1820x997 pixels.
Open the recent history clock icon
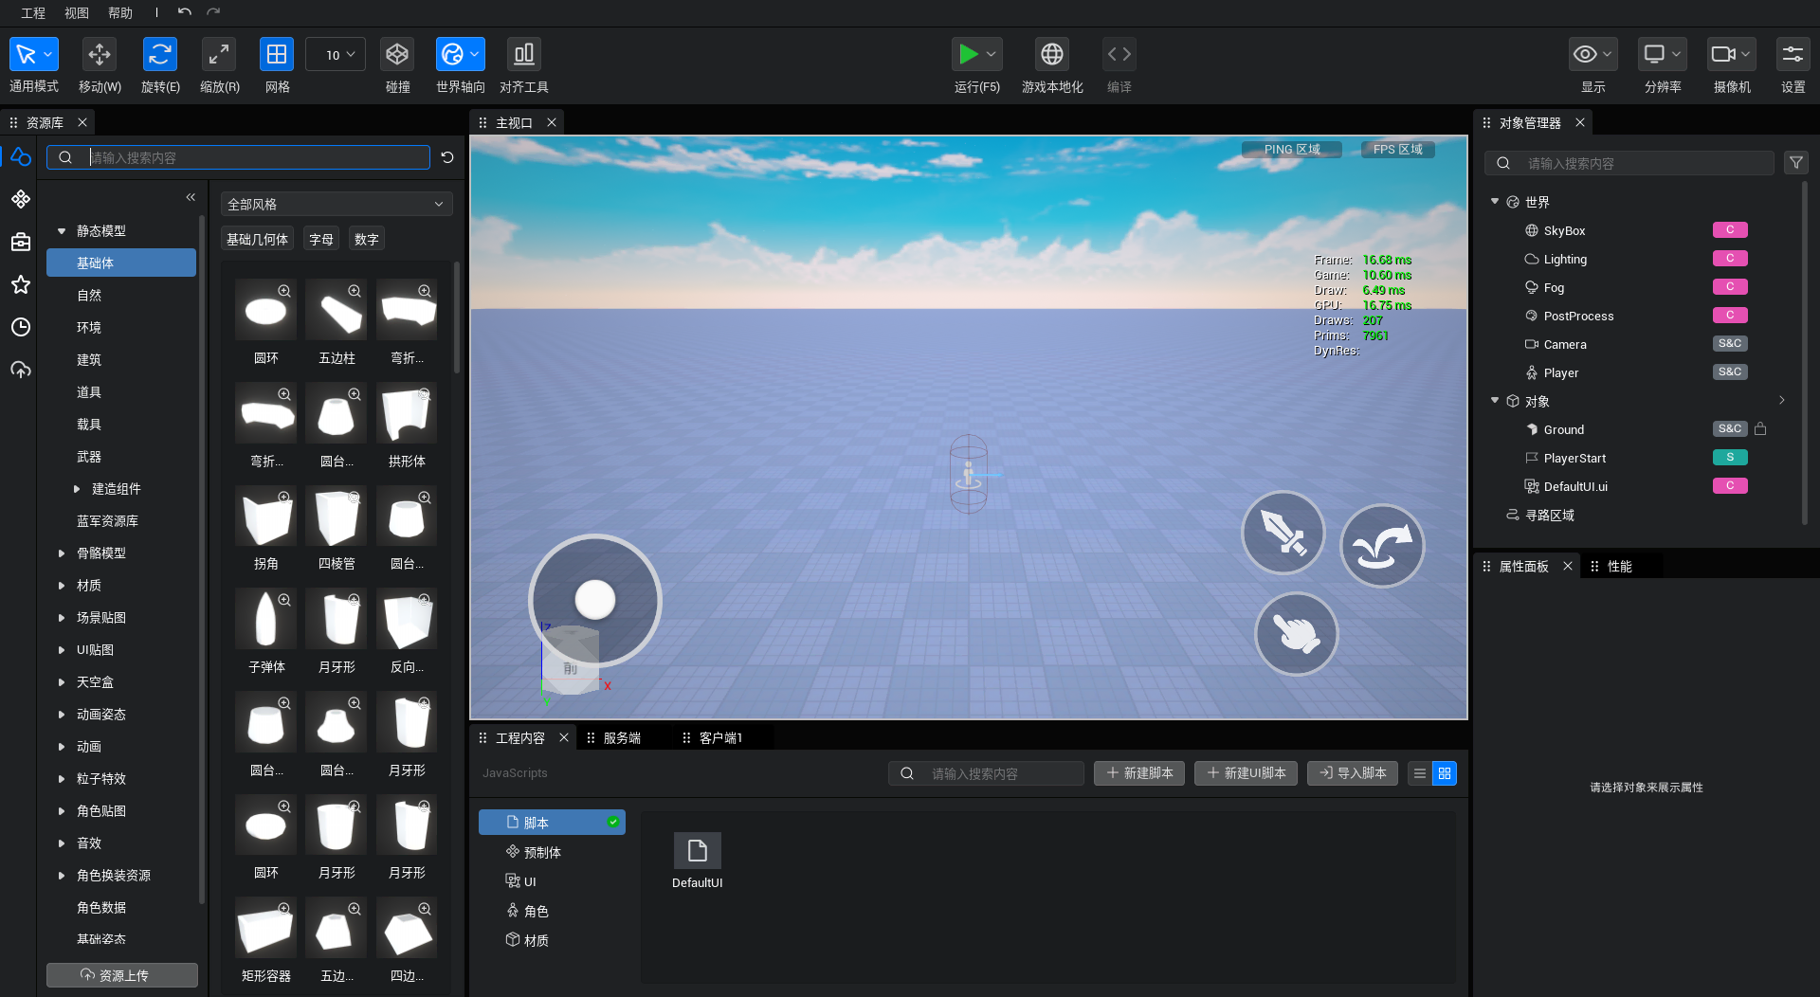click(x=21, y=327)
